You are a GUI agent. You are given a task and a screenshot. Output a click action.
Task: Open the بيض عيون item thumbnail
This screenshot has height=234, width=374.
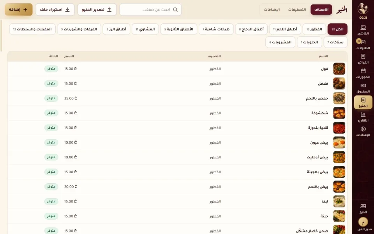click(x=339, y=143)
